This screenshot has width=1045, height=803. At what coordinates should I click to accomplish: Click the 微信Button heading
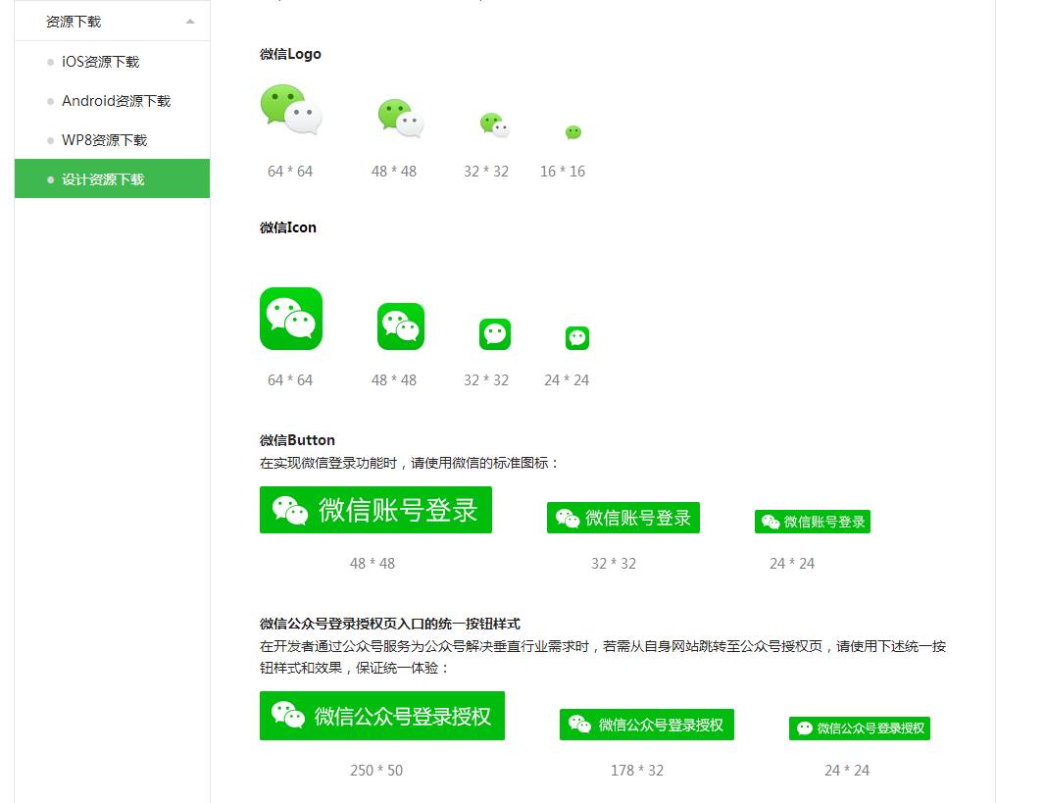(297, 440)
